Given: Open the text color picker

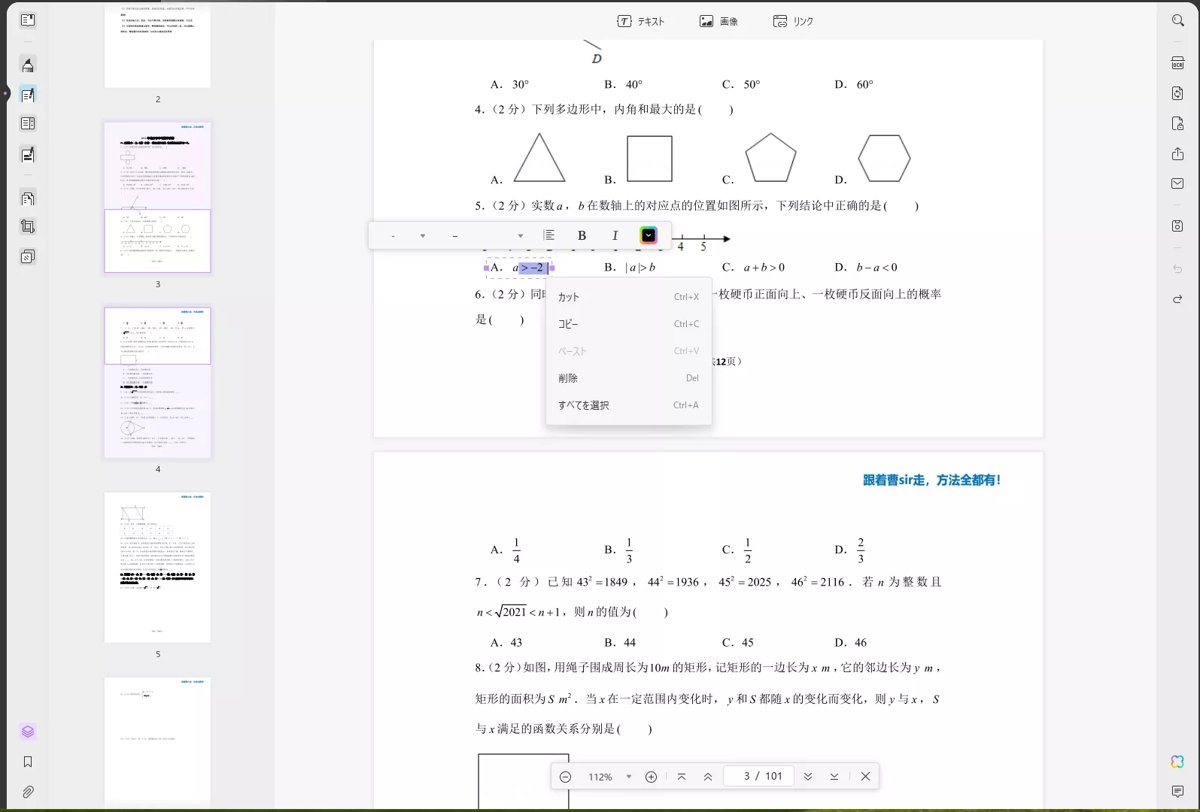Looking at the screenshot, I should click(x=648, y=235).
